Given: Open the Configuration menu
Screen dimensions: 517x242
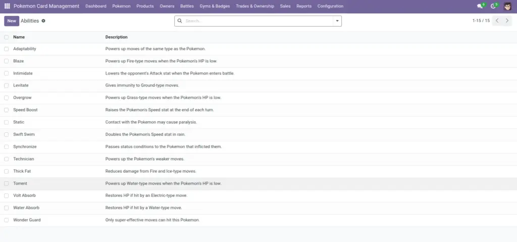Looking at the screenshot, I should 330,6.
